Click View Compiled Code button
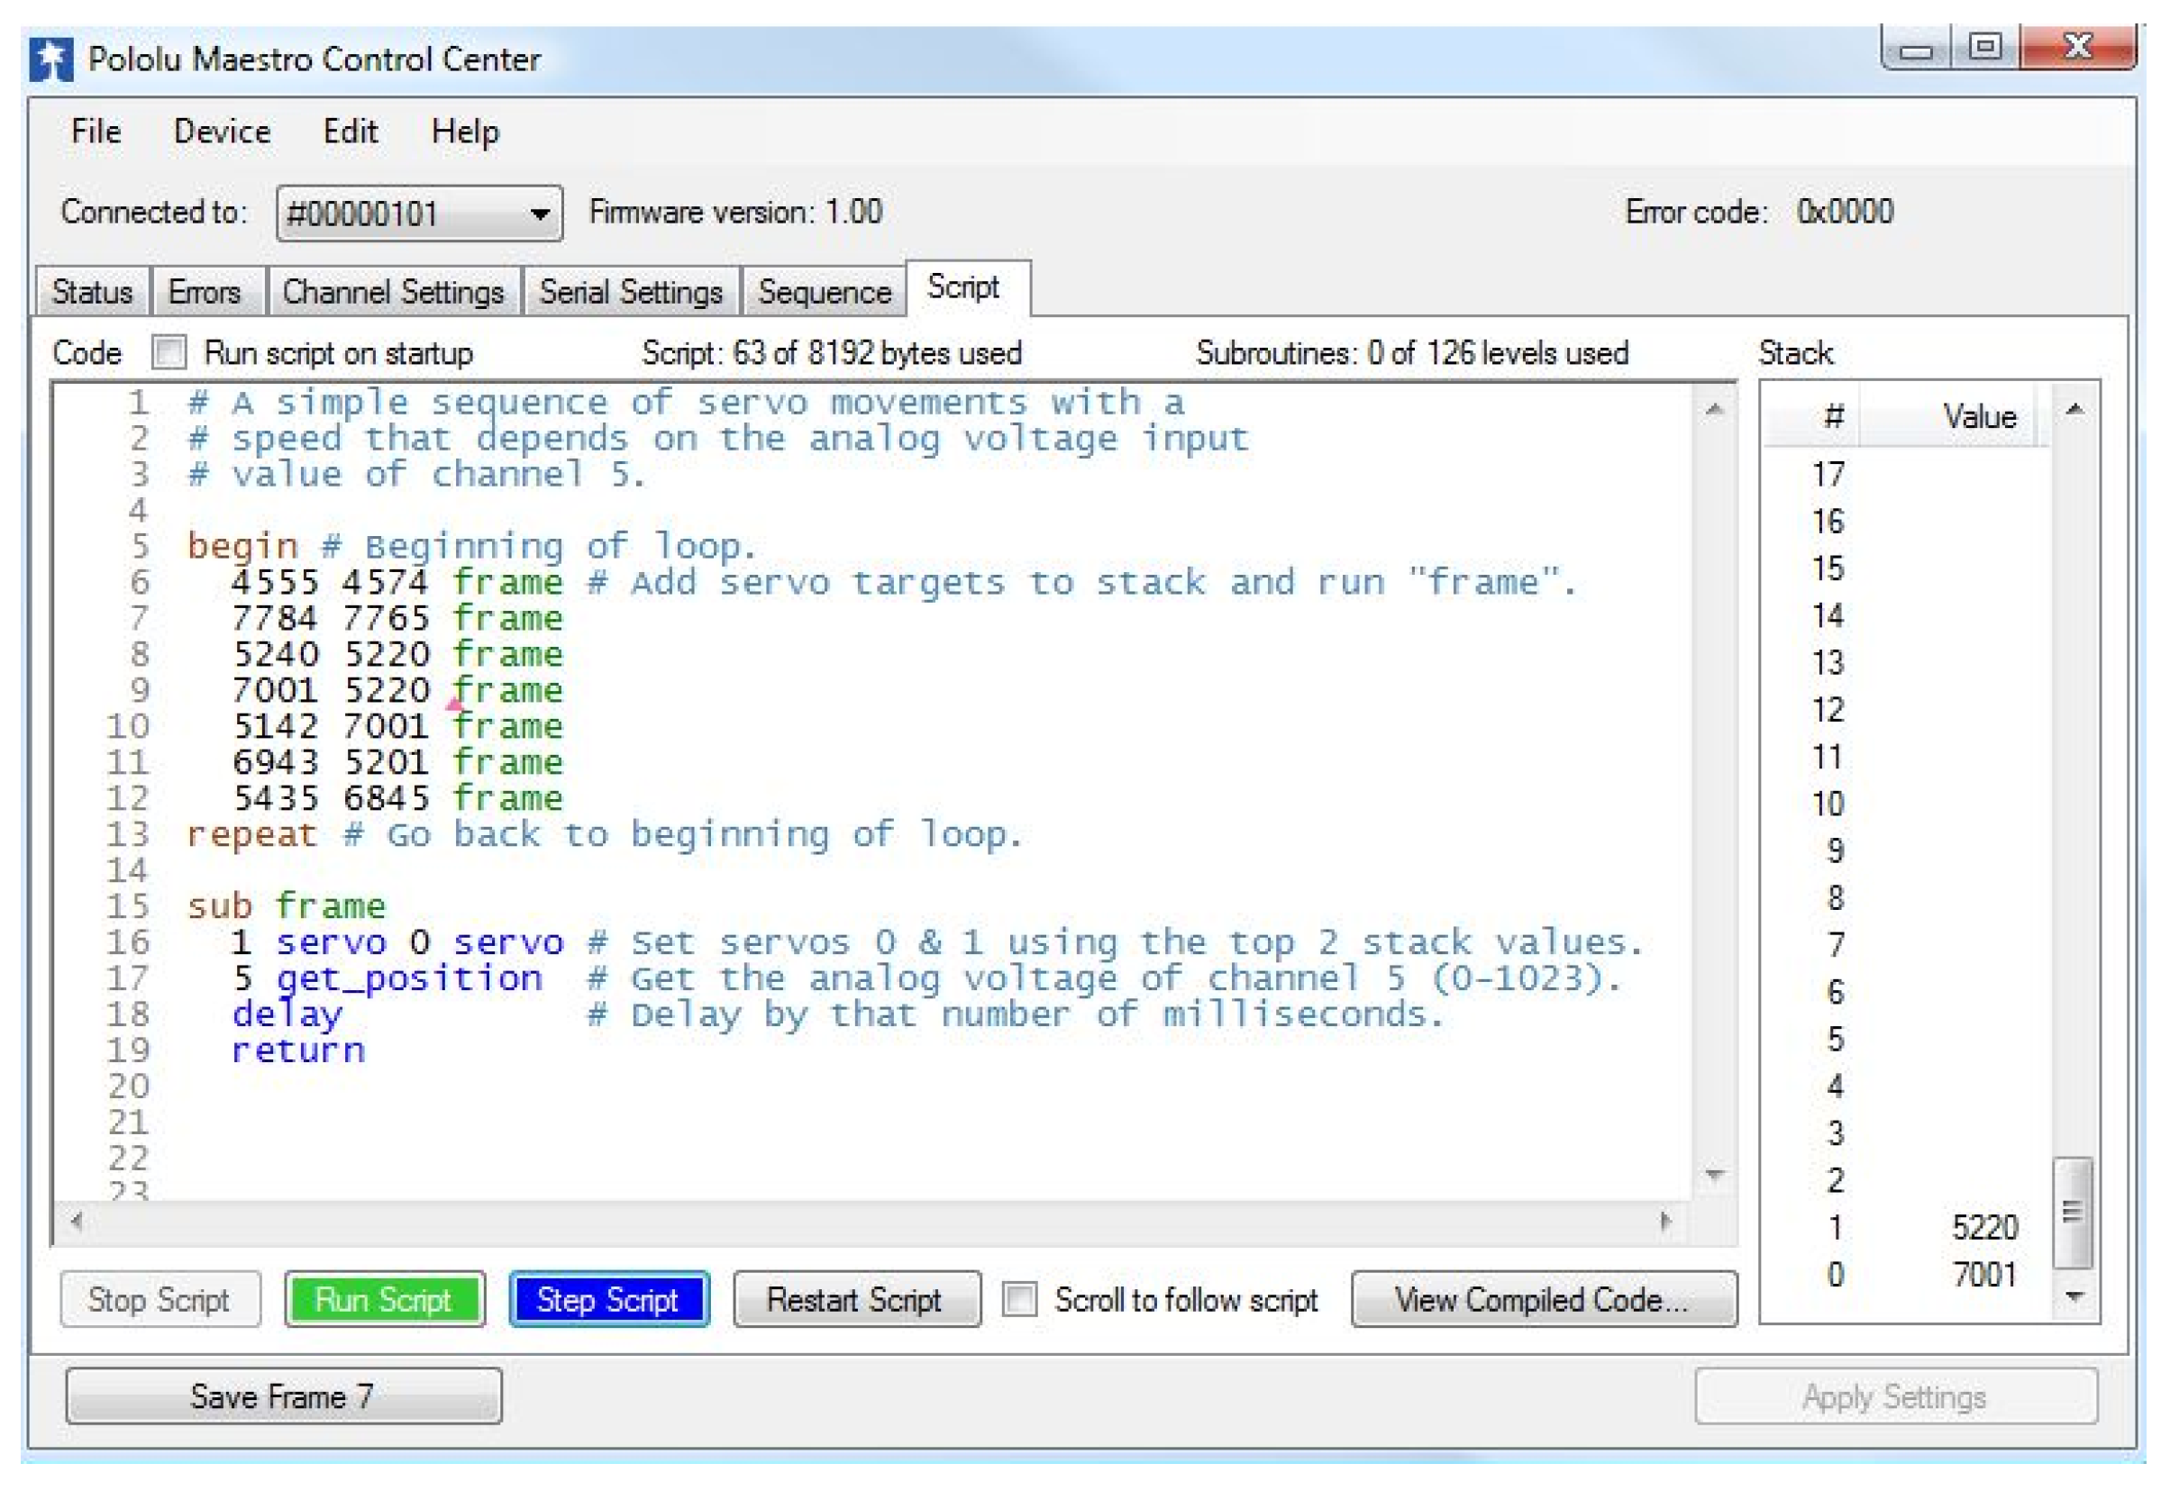 click(1543, 1298)
